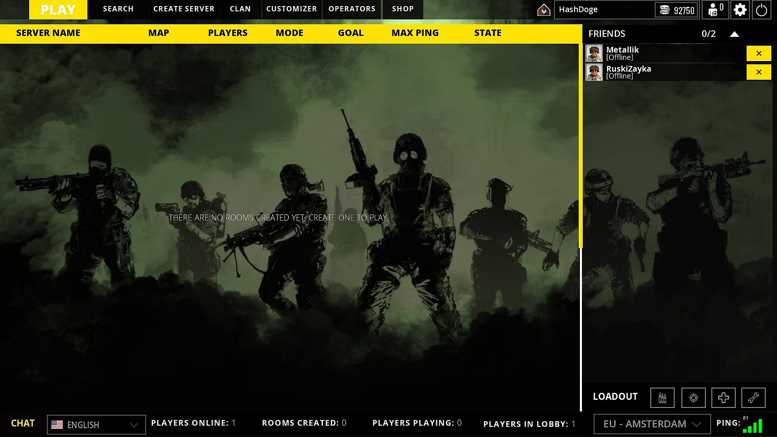Go to the Shop tab
The width and height of the screenshot is (777, 437).
(x=403, y=9)
